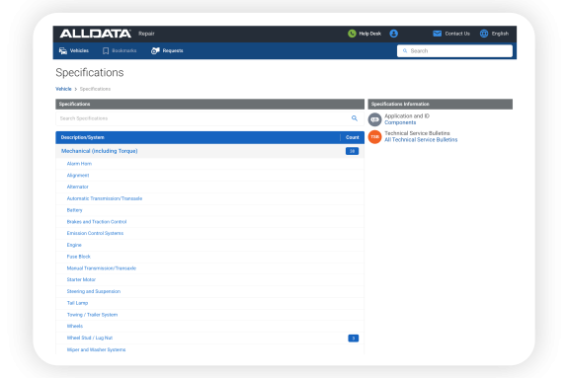This screenshot has height=378, width=568.
Task: Open Wheel Stud / Lug Nut
Action: coord(90,338)
